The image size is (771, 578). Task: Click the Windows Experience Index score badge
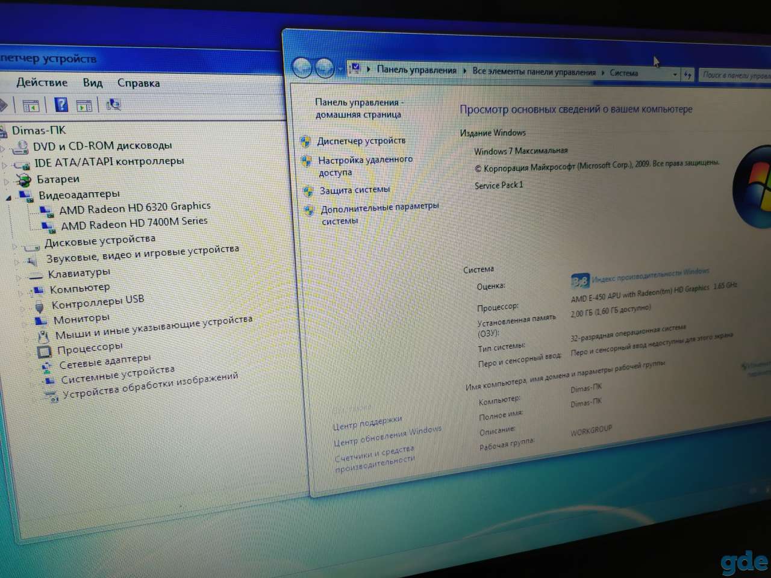click(579, 281)
